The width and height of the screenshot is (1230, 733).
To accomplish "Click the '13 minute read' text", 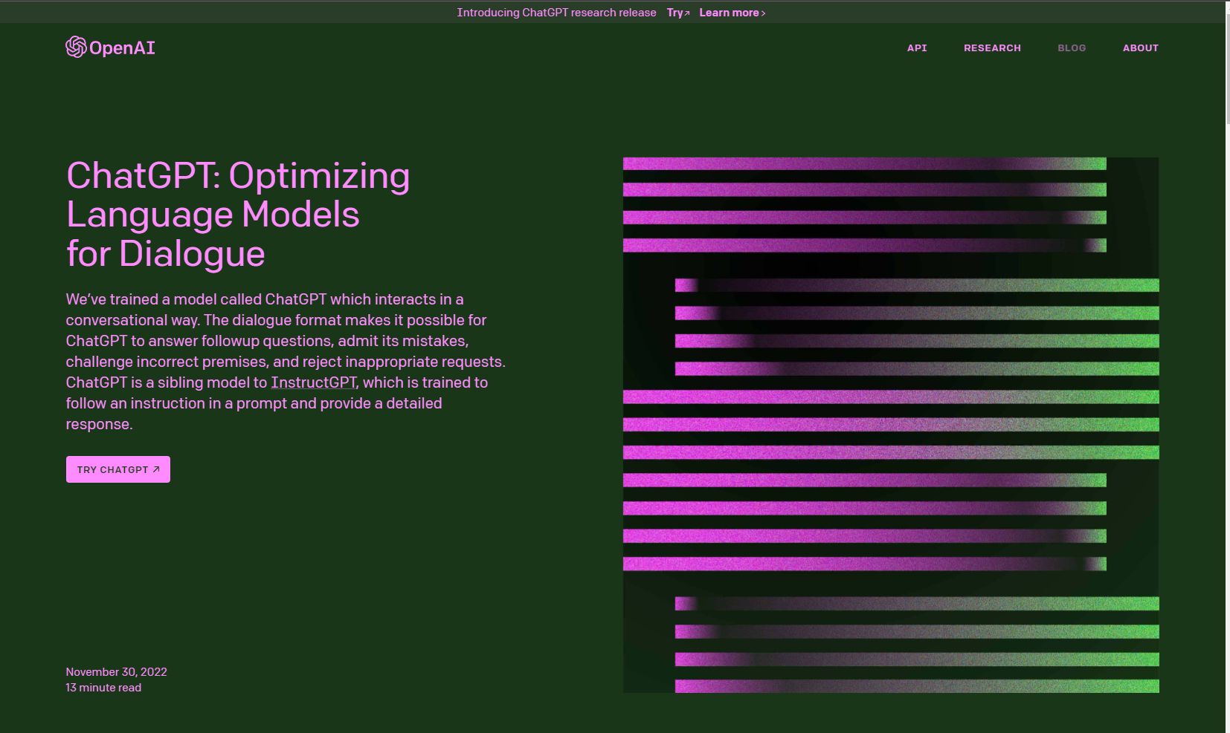I will point(103,688).
